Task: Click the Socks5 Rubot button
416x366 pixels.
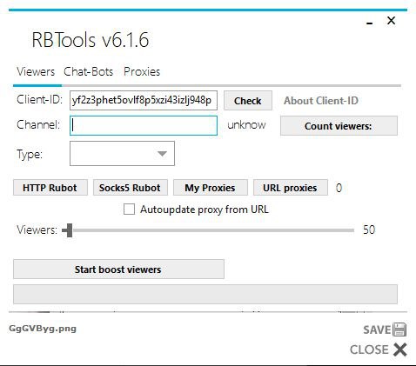Action: (x=131, y=188)
